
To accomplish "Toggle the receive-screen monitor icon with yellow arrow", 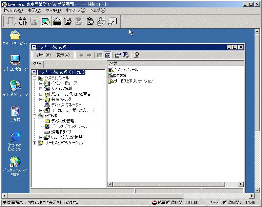I will click(x=45, y=21).
